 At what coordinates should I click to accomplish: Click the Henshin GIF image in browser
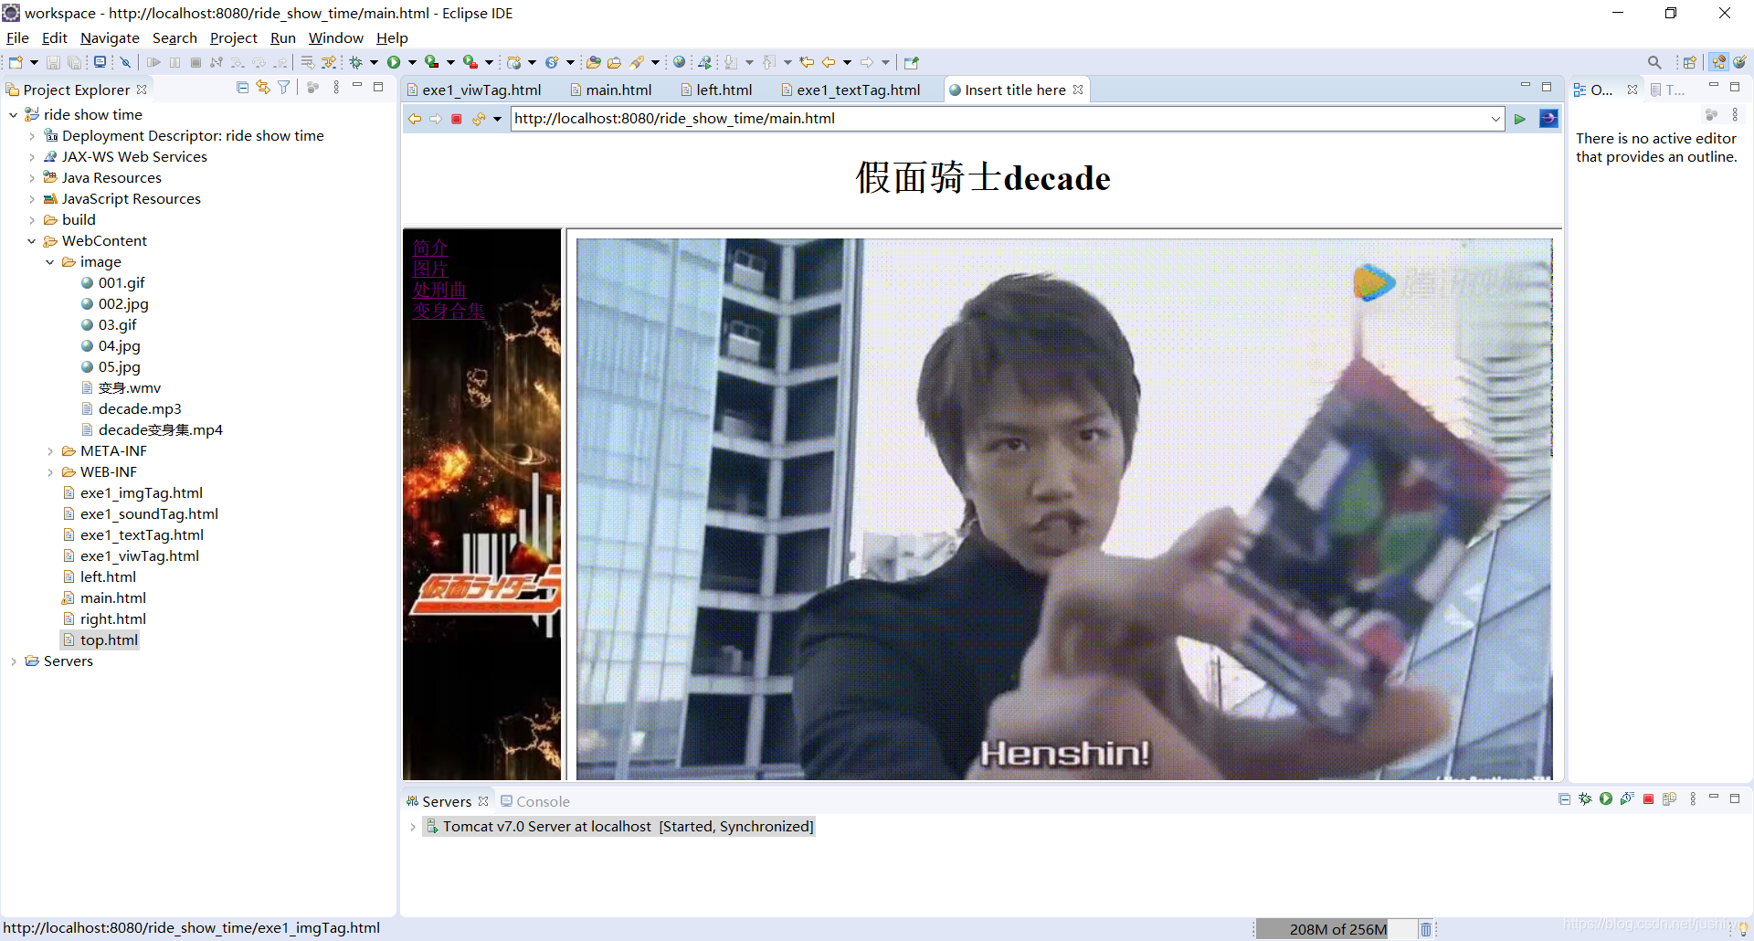(x=1064, y=509)
